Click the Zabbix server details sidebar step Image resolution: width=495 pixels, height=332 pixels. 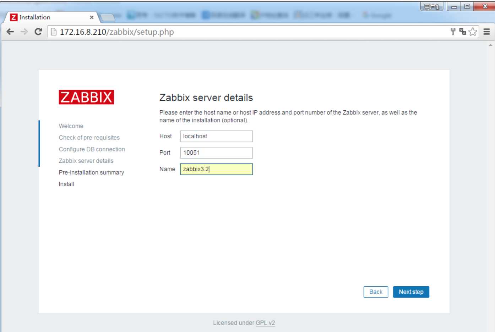click(x=86, y=161)
